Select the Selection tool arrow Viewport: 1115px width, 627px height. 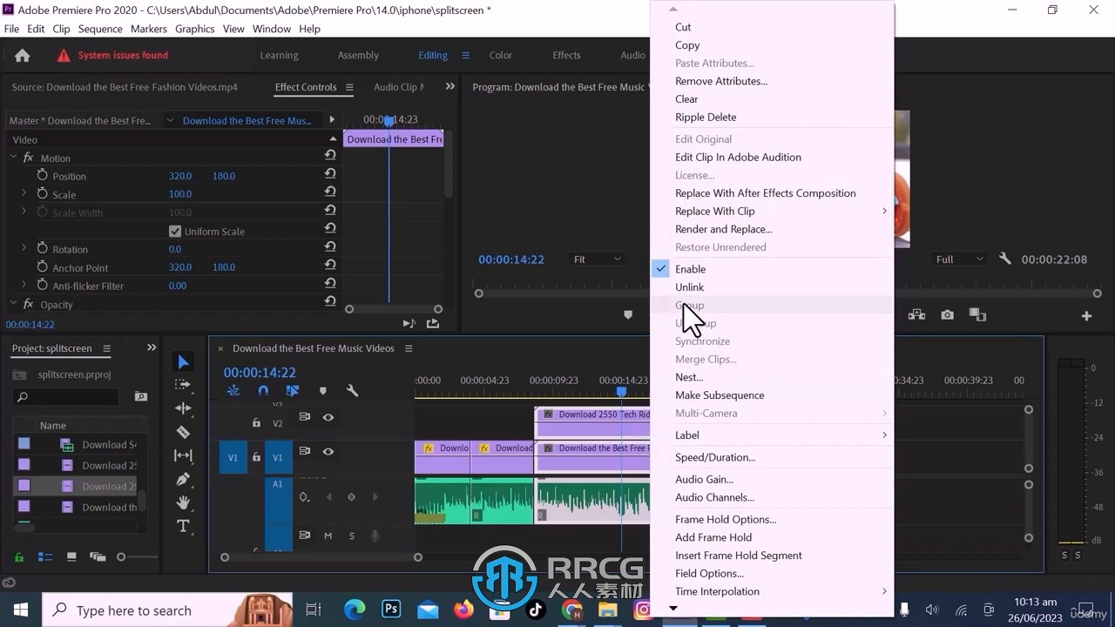pyautogui.click(x=183, y=362)
